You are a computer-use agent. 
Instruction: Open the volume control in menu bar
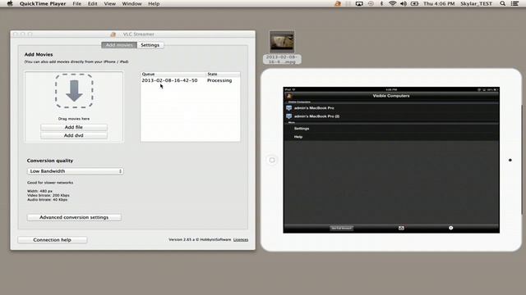(404, 3)
